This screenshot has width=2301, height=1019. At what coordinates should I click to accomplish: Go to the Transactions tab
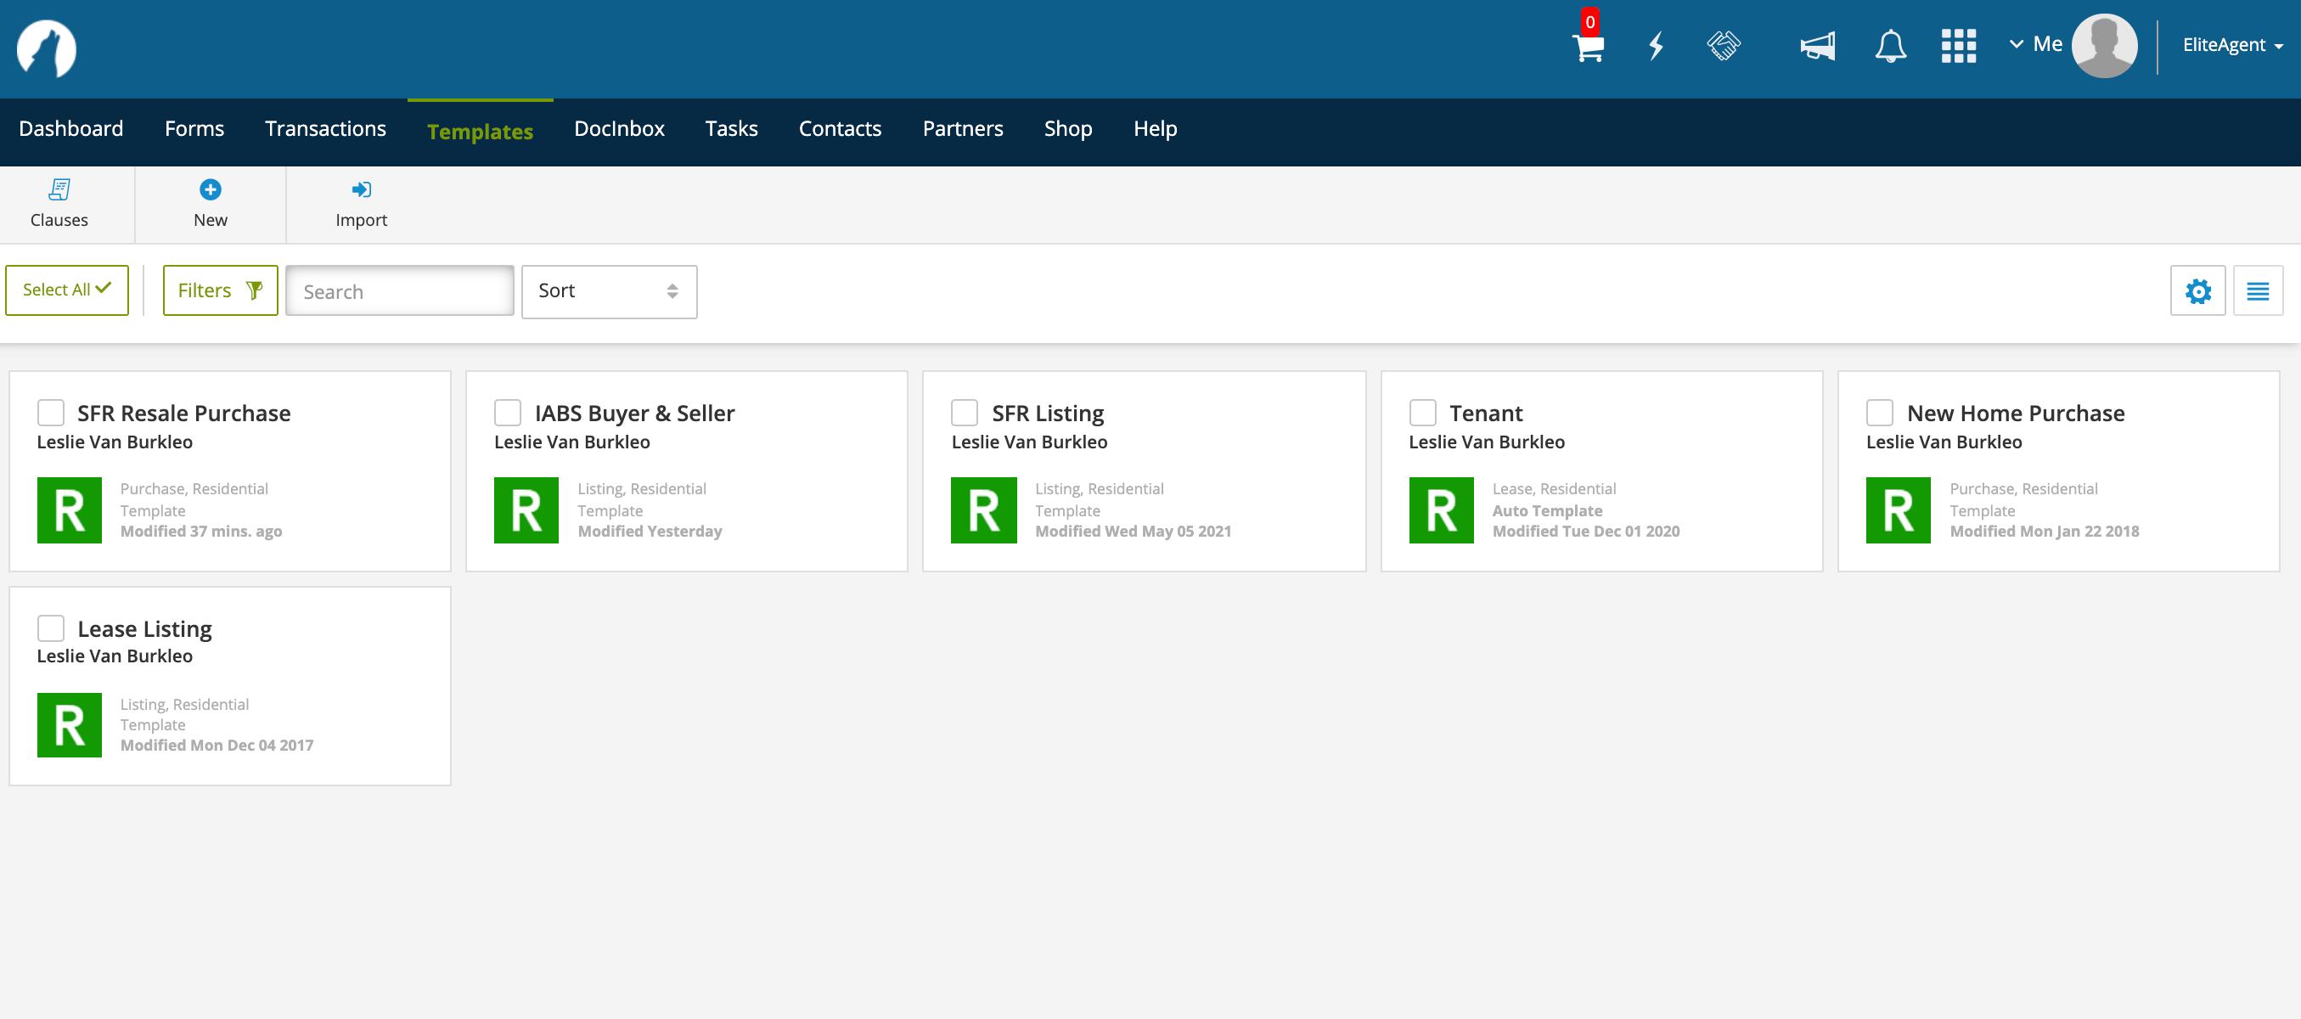pyautogui.click(x=325, y=128)
